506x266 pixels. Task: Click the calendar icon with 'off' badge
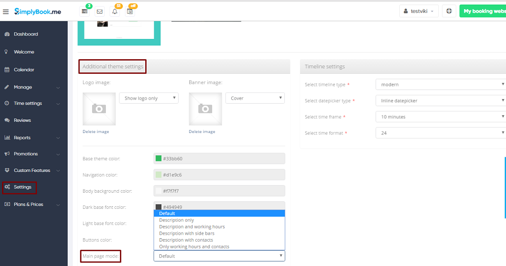[x=130, y=12]
